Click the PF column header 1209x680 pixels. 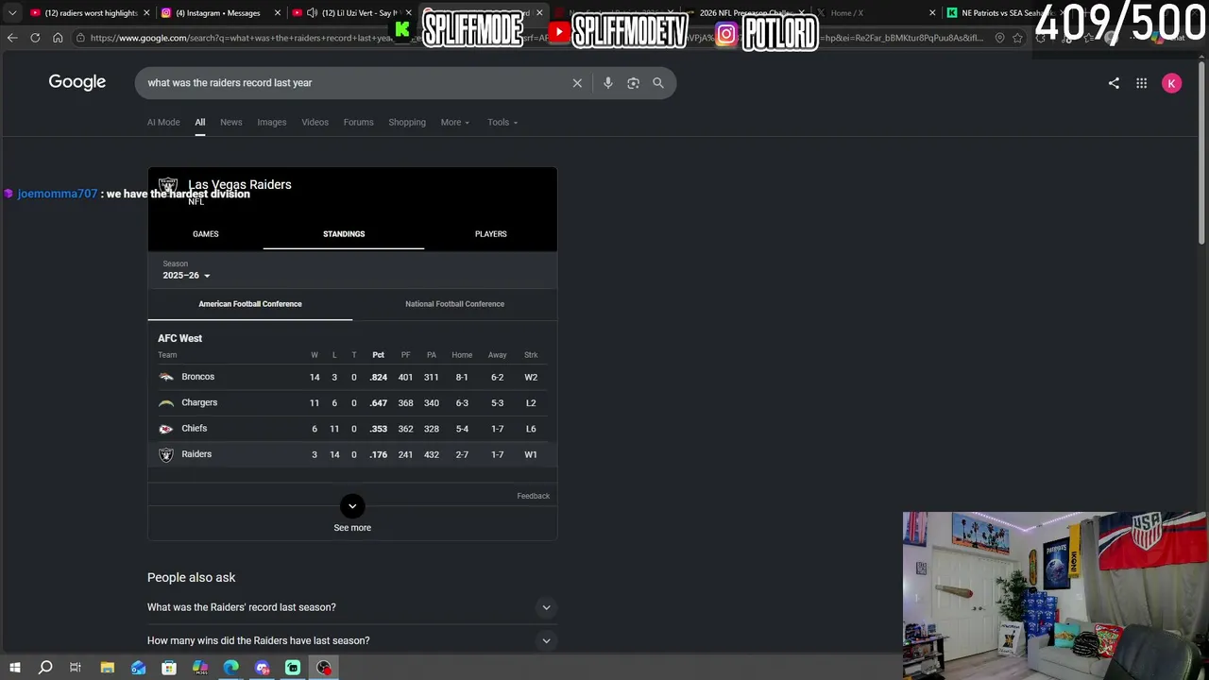click(405, 355)
